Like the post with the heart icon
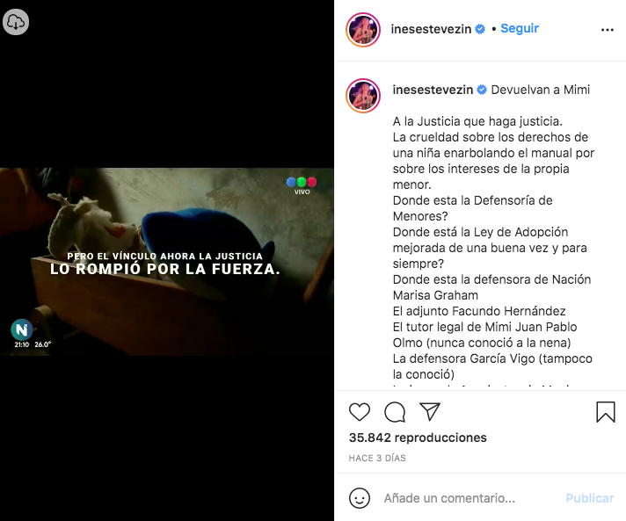Screen dimensions: 626x521 (x=360, y=412)
